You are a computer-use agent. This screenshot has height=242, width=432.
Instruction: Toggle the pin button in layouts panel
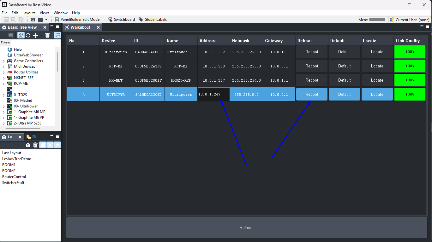tap(57, 145)
